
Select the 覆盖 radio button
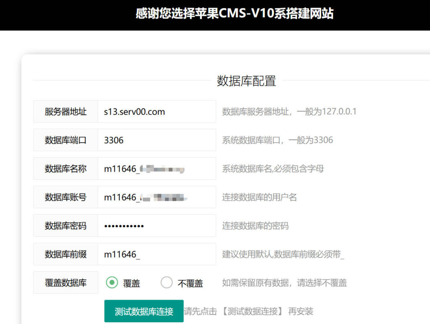[x=112, y=283]
